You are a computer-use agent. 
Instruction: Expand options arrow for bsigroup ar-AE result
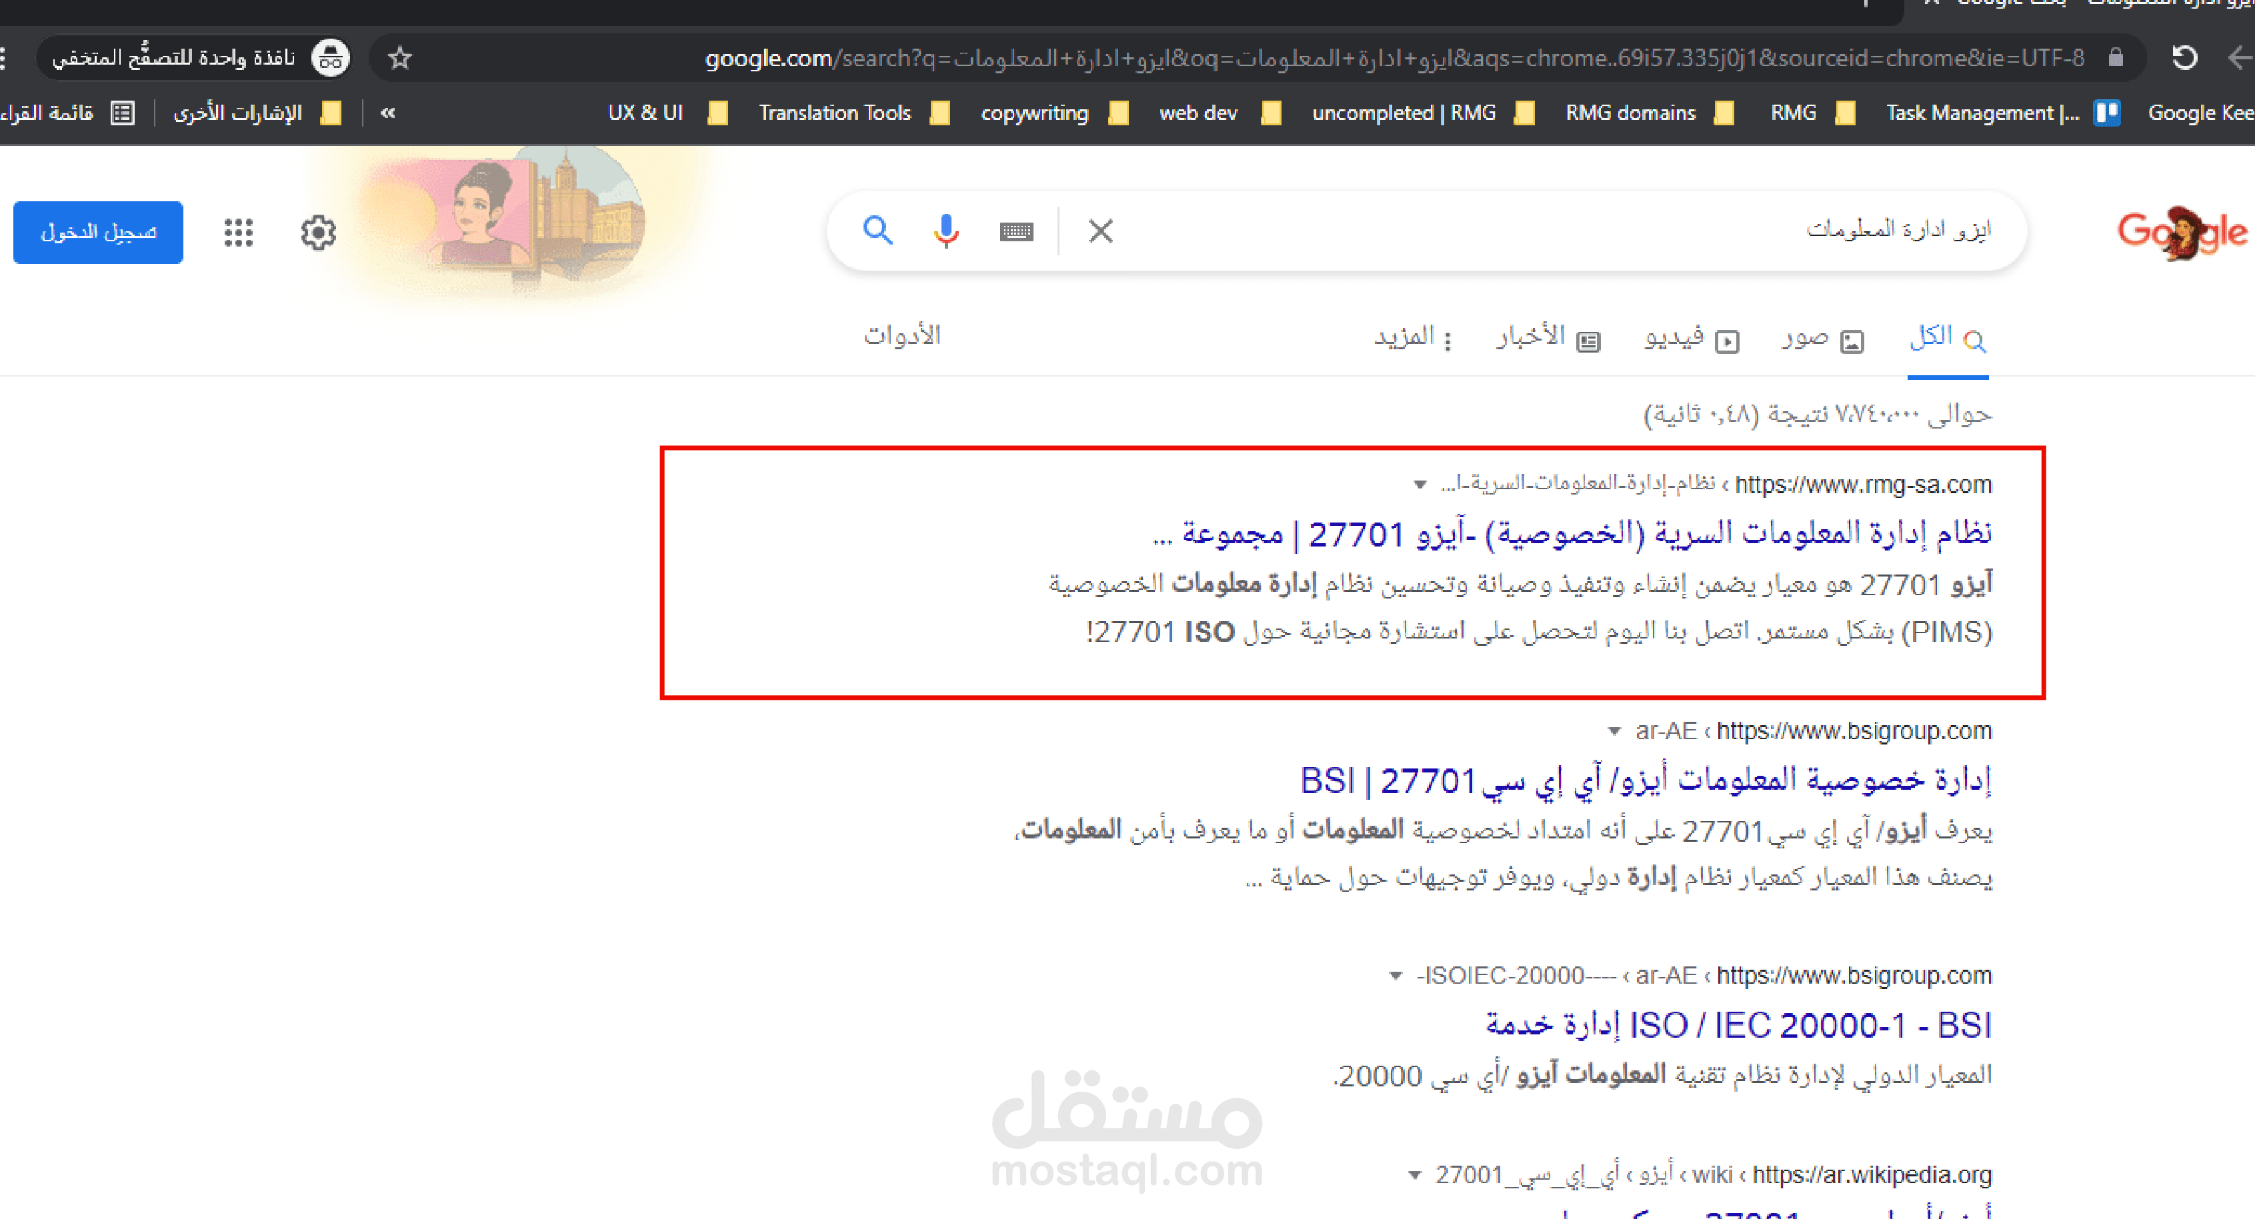[1615, 730]
